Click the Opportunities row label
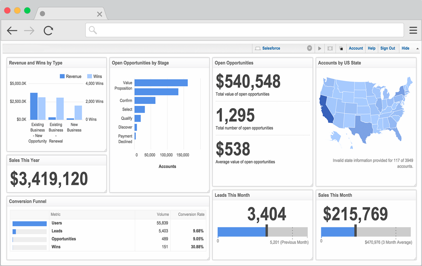Viewport: 422px width, 266px height. [x=64, y=239]
